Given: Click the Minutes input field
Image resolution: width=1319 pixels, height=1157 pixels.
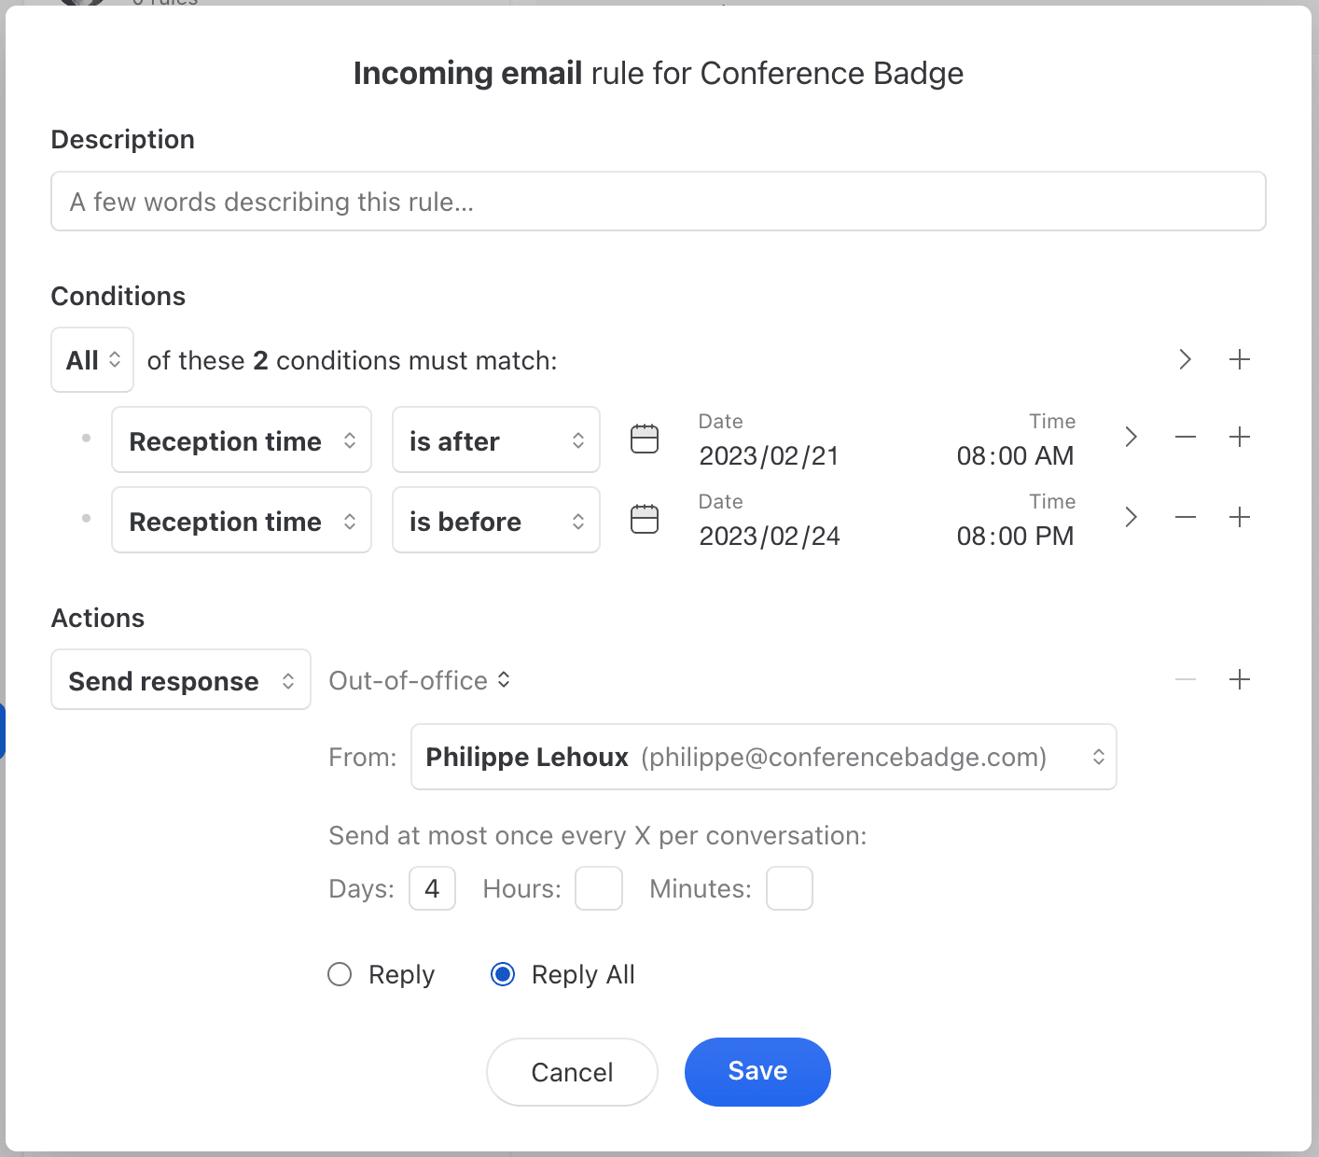Looking at the screenshot, I should [x=789, y=888].
